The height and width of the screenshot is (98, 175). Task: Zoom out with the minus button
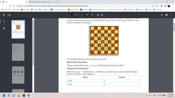coord(82,15)
